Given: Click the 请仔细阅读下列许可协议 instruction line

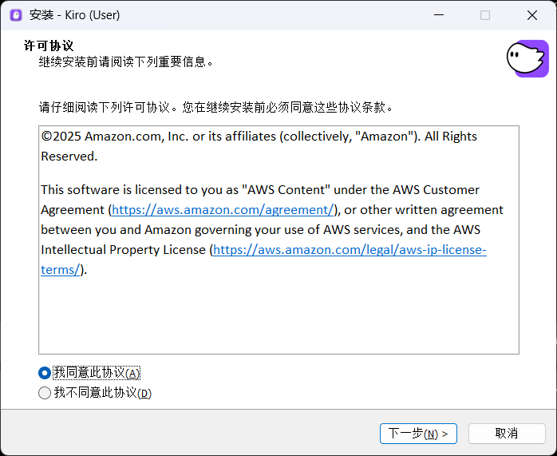Looking at the screenshot, I should pyautogui.click(x=215, y=107).
